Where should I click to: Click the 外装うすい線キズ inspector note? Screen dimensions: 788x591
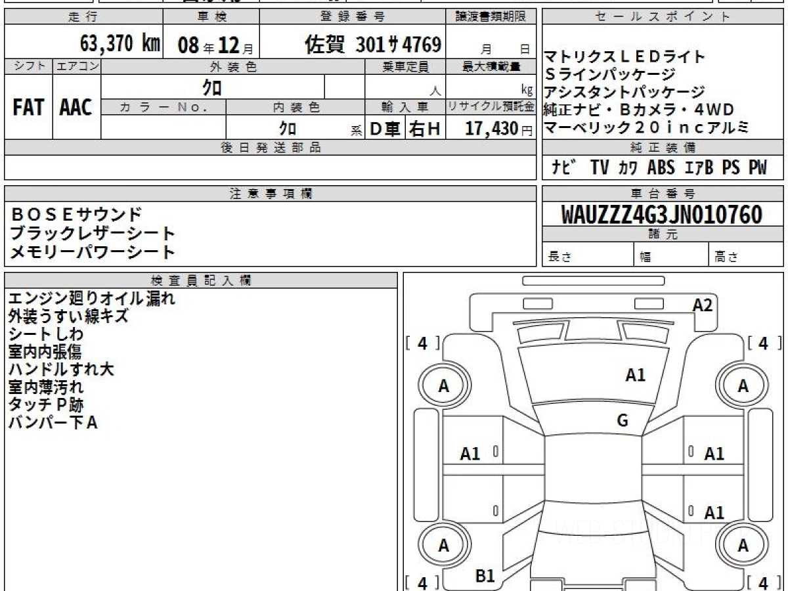68,317
